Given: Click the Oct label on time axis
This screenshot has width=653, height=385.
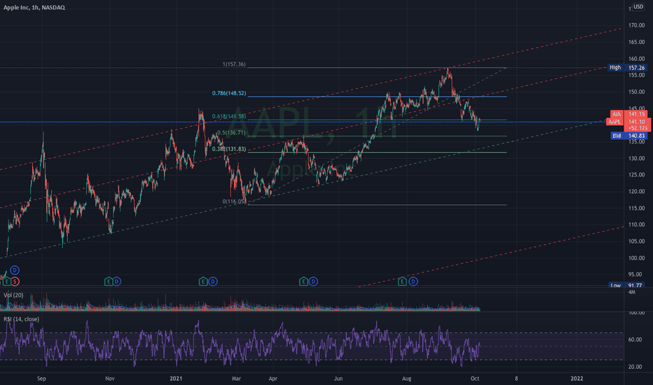Looking at the screenshot, I should pyautogui.click(x=475, y=378).
